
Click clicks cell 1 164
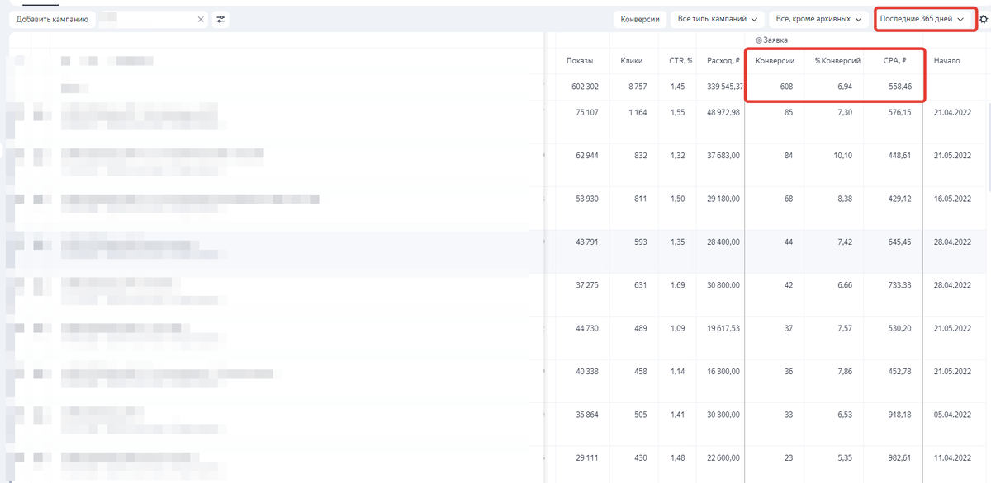(637, 112)
